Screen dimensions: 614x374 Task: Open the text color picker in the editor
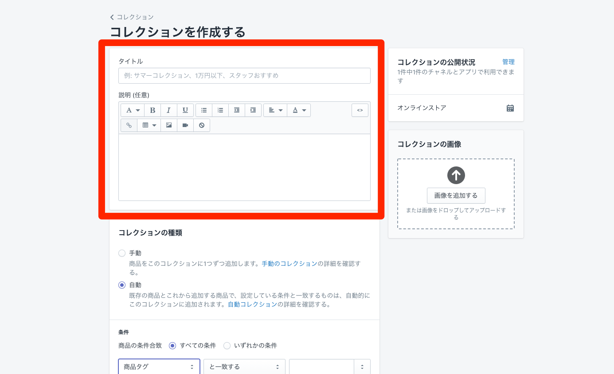(299, 110)
